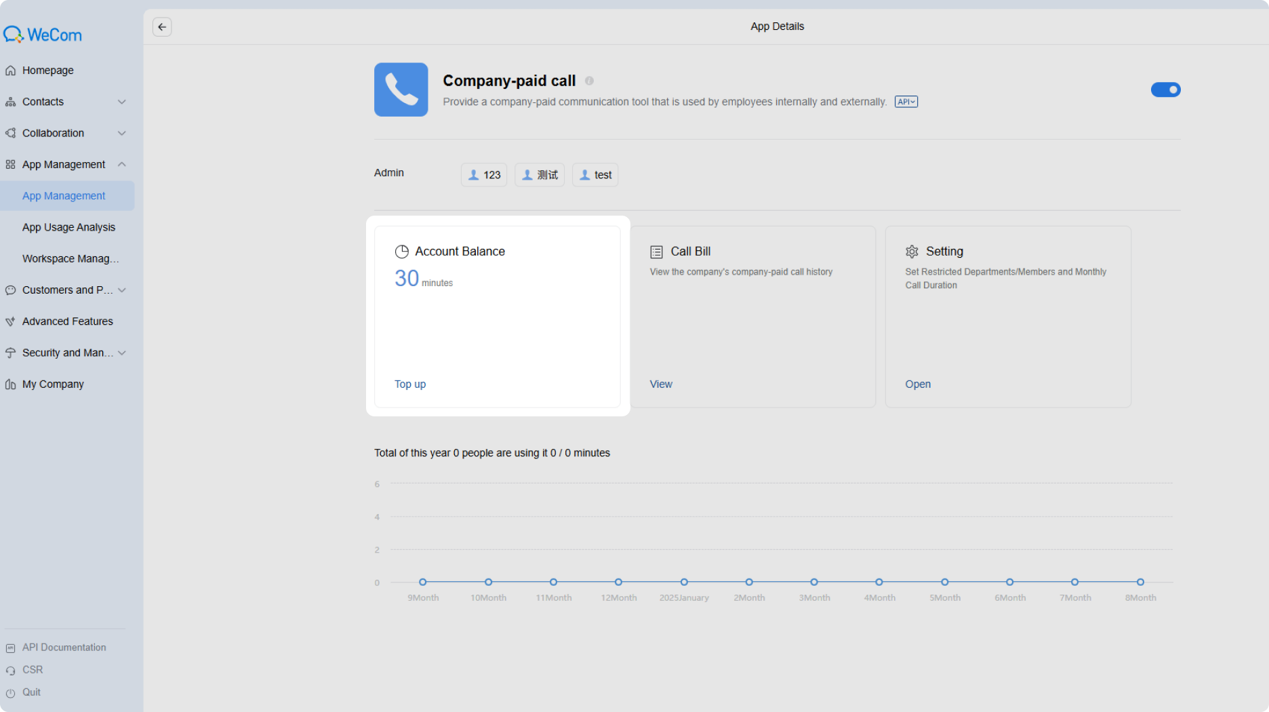Click the admin tag named test
The width and height of the screenshot is (1269, 712).
point(595,175)
